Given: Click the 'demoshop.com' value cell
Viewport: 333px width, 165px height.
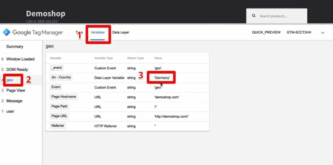Looking at the screenshot, I should point(167,97).
